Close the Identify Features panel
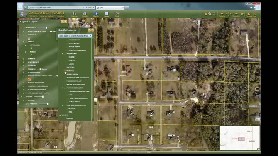Image resolution: width=278 pixels, height=156 pixels. [x=93, y=30]
